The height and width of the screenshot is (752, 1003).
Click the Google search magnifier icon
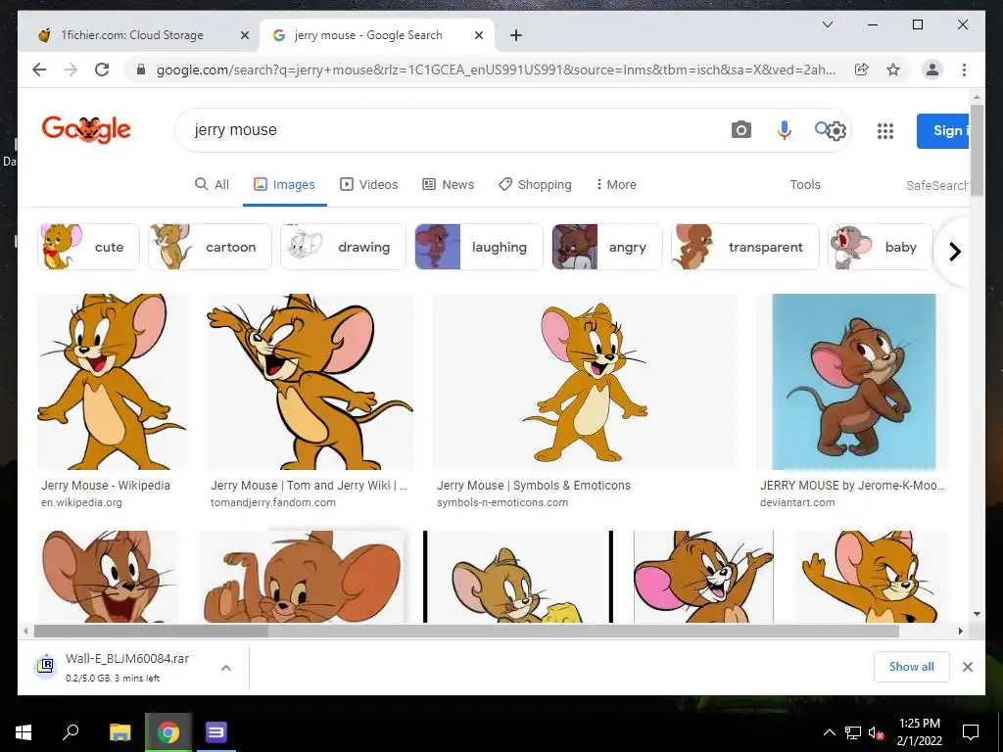[822, 128]
